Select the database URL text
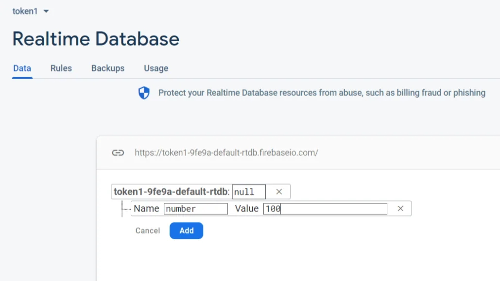This screenshot has width=500, height=281. tap(226, 152)
